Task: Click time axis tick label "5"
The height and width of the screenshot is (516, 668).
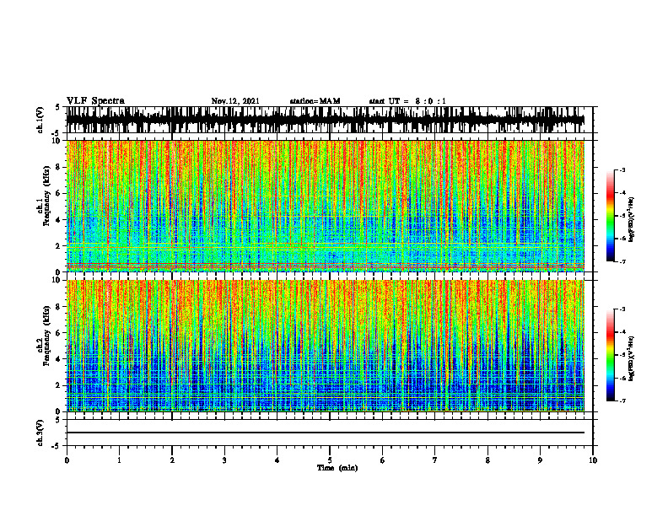Action: 330,460
